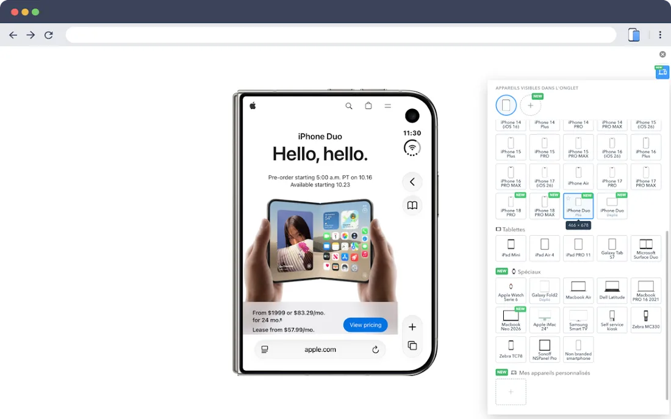Choose the Sonoff NSPanel Pro device
The height and width of the screenshot is (419, 671).
[x=544, y=350]
